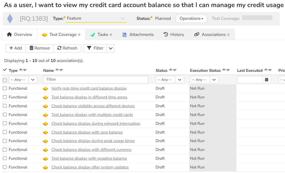The image size is (285, 173).
Task: Open the History tab
Action: [x=174, y=35]
